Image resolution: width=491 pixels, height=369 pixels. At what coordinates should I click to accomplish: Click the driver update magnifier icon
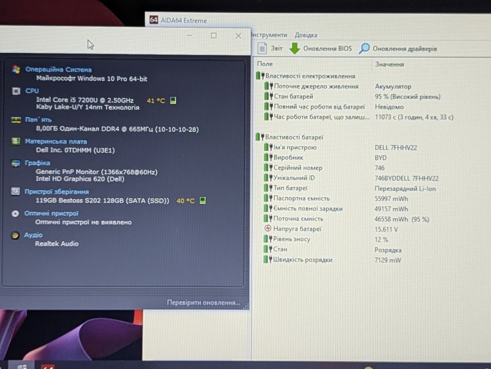pyautogui.click(x=364, y=49)
